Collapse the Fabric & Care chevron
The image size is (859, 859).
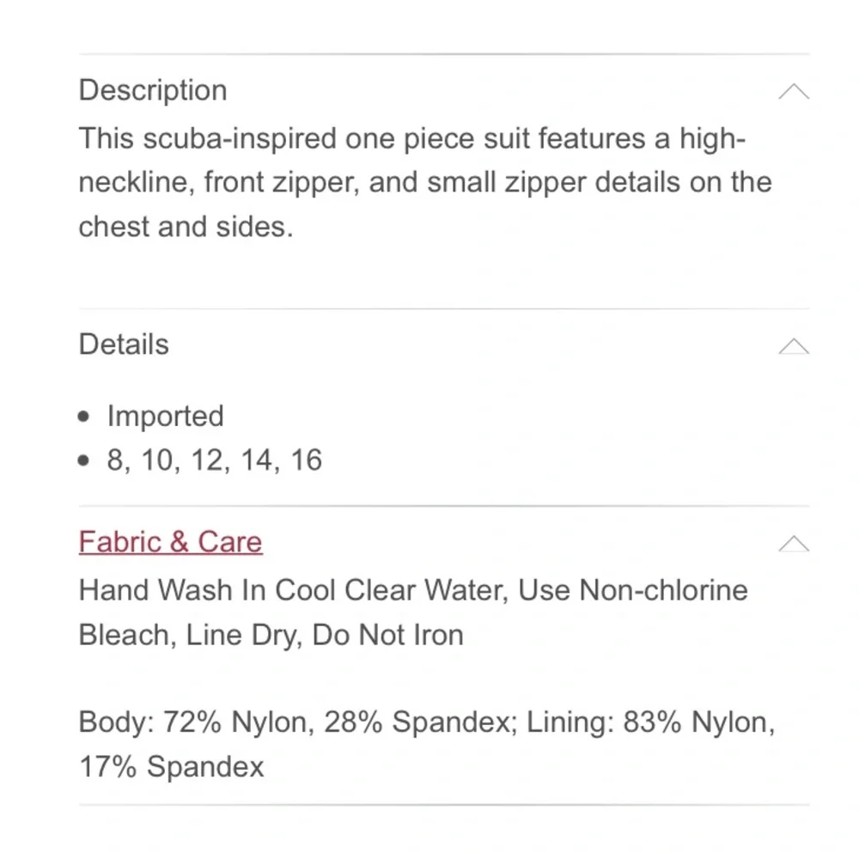793,544
